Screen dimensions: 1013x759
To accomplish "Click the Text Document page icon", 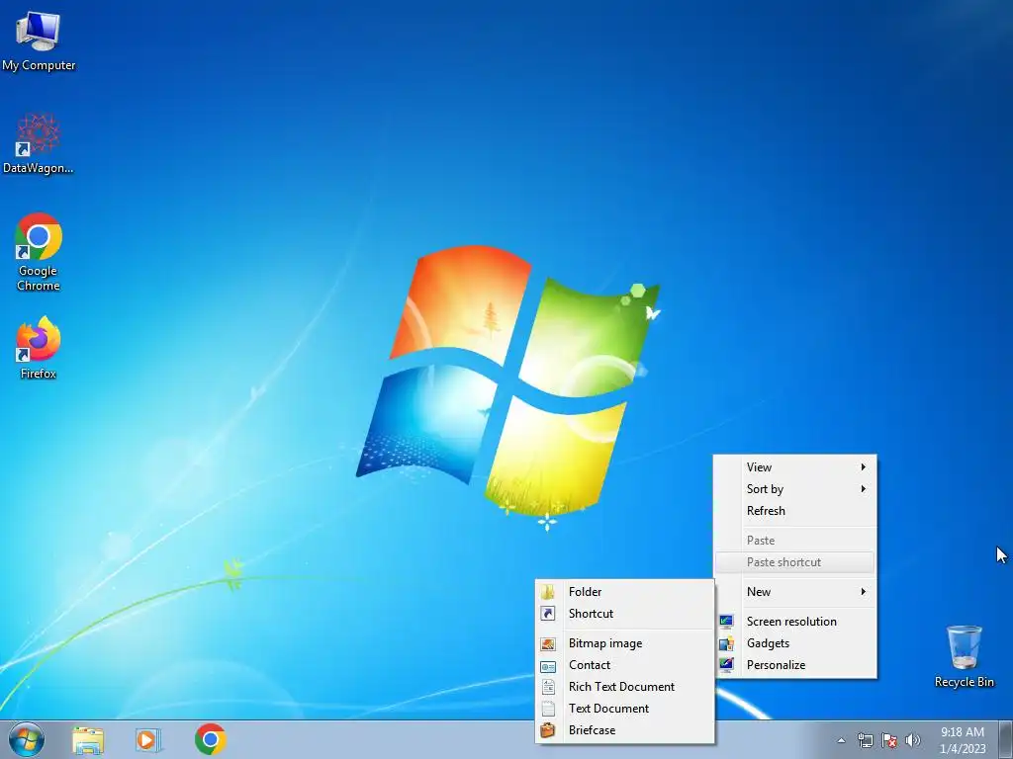I will [548, 709].
